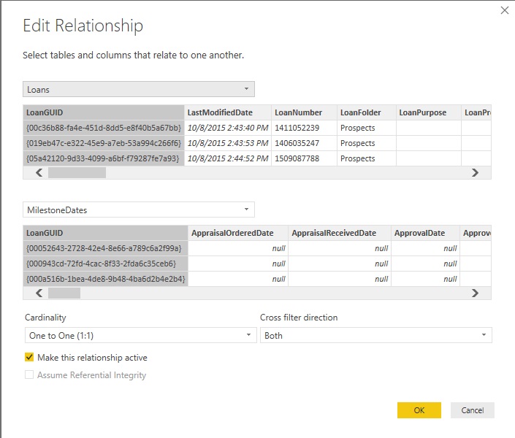Uncheck Make this relationship active

pos(29,357)
